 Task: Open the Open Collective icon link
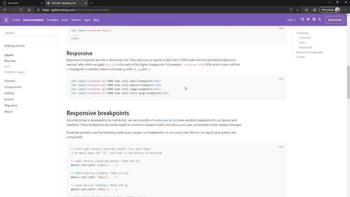tap(320, 20)
